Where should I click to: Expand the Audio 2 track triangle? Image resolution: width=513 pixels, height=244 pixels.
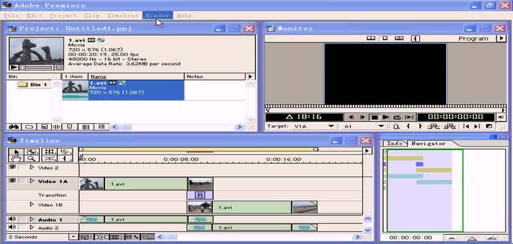[x=32, y=228]
